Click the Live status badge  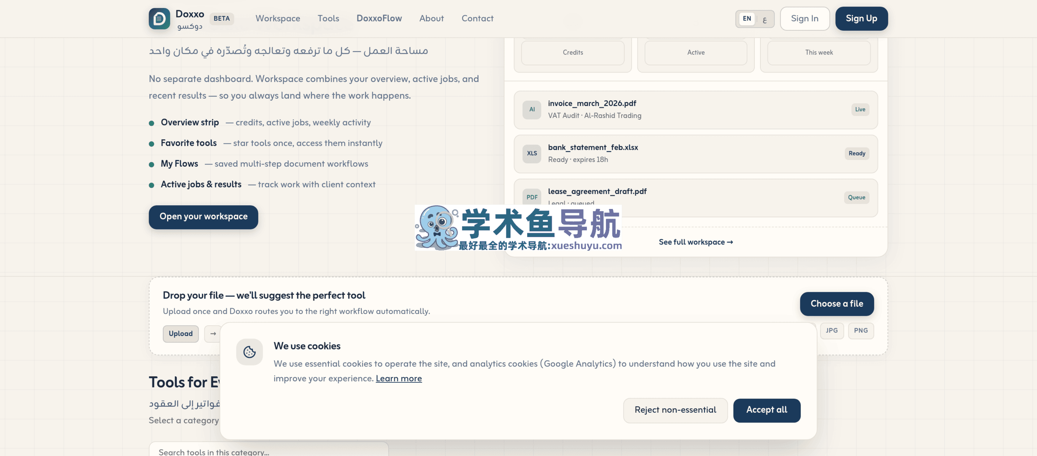tap(860, 109)
